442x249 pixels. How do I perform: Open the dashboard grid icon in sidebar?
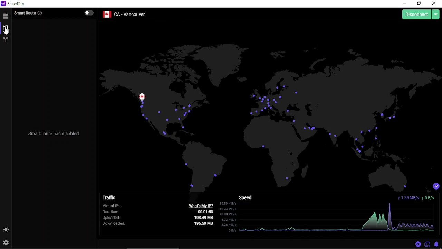6,16
